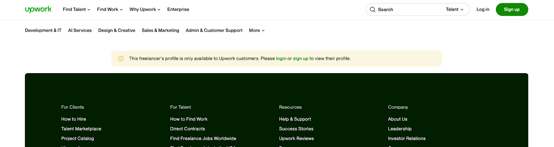This screenshot has width=554, height=147.
Task: Click the search magnifier icon
Action: [x=373, y=10]
